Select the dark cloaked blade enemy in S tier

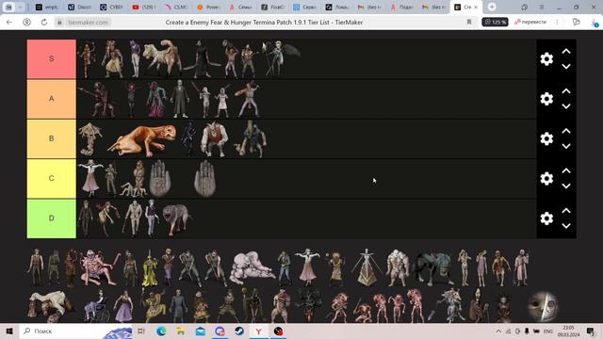tap(202, 58)
